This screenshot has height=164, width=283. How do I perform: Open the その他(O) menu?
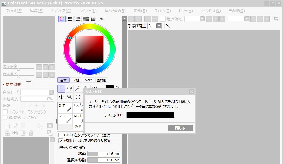click(237, 11)
